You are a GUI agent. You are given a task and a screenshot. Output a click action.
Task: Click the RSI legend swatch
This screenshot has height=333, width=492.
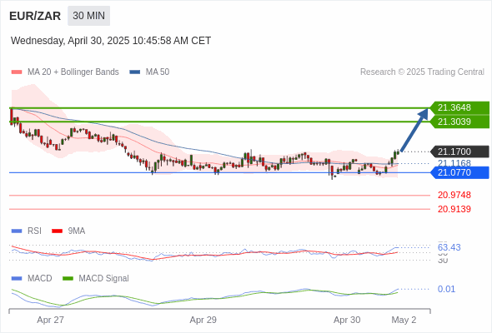pos(17,231)
